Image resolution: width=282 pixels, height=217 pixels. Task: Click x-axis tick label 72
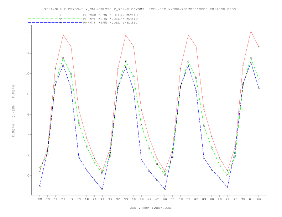[x=228, y=199]
